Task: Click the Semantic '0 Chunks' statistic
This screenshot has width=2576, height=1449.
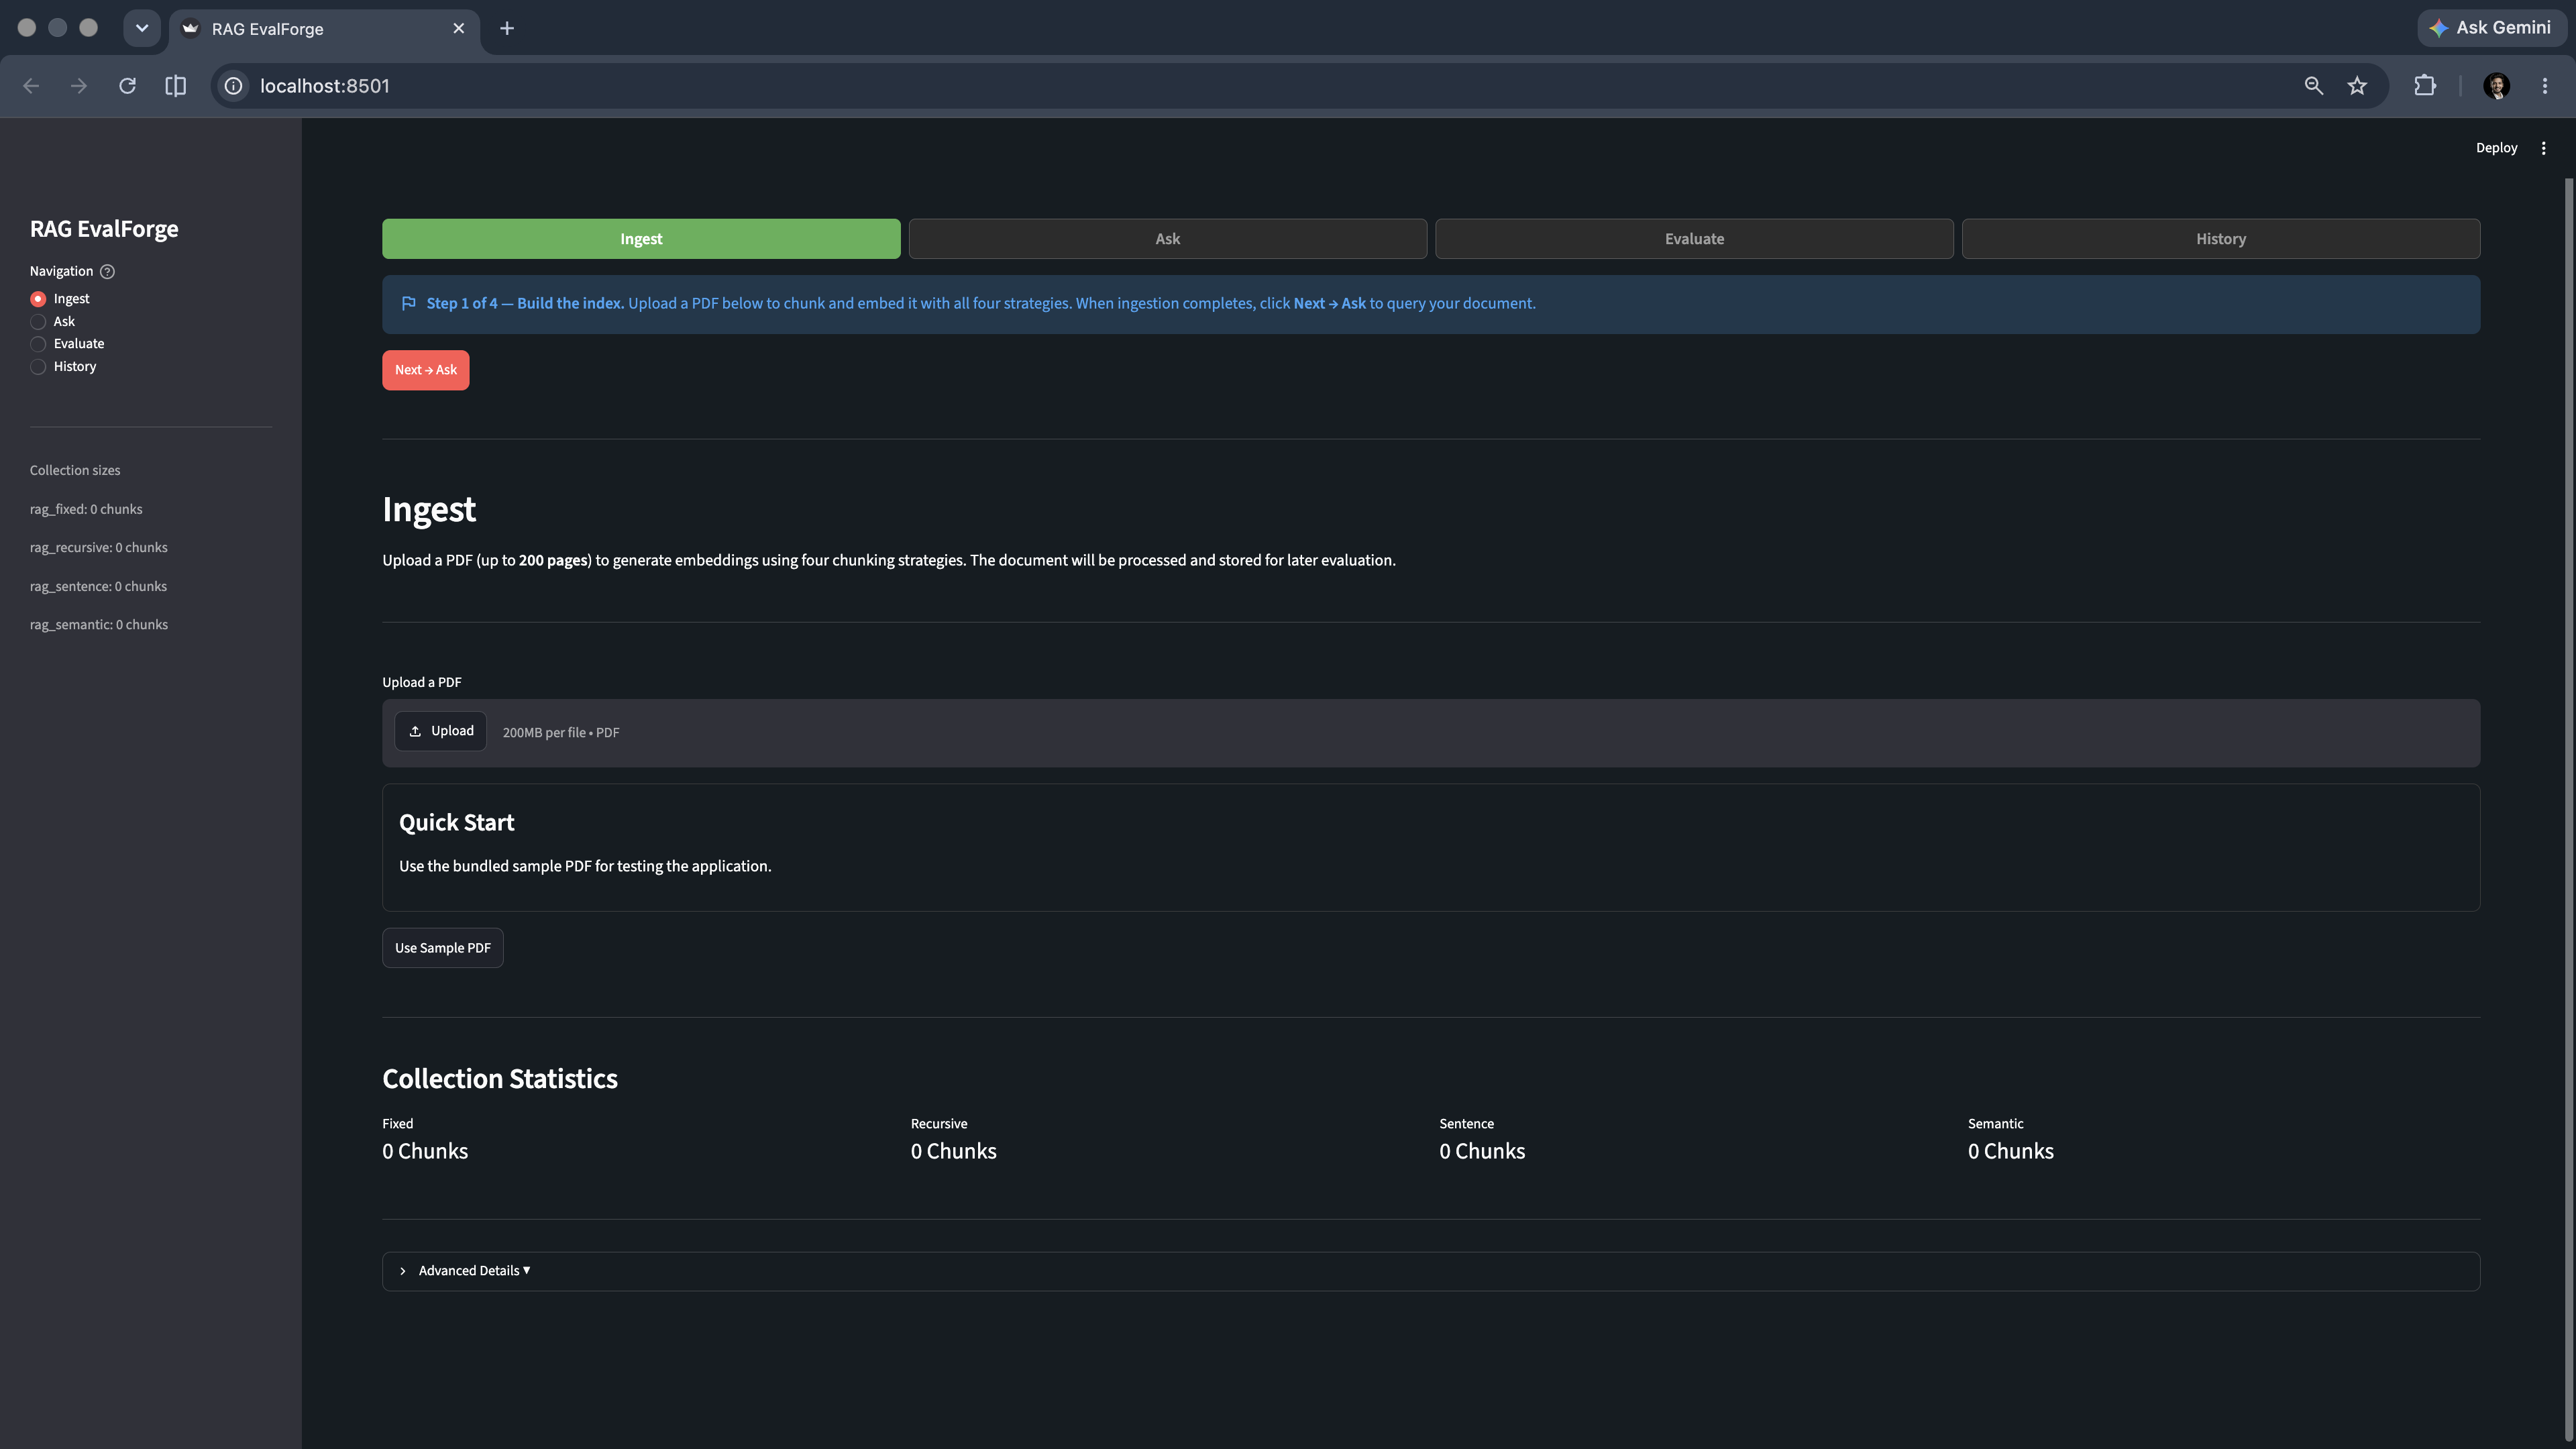Action: (x=2010, y=1151)
